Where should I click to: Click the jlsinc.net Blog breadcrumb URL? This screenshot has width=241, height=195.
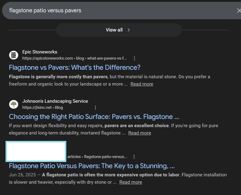point(42,108)
